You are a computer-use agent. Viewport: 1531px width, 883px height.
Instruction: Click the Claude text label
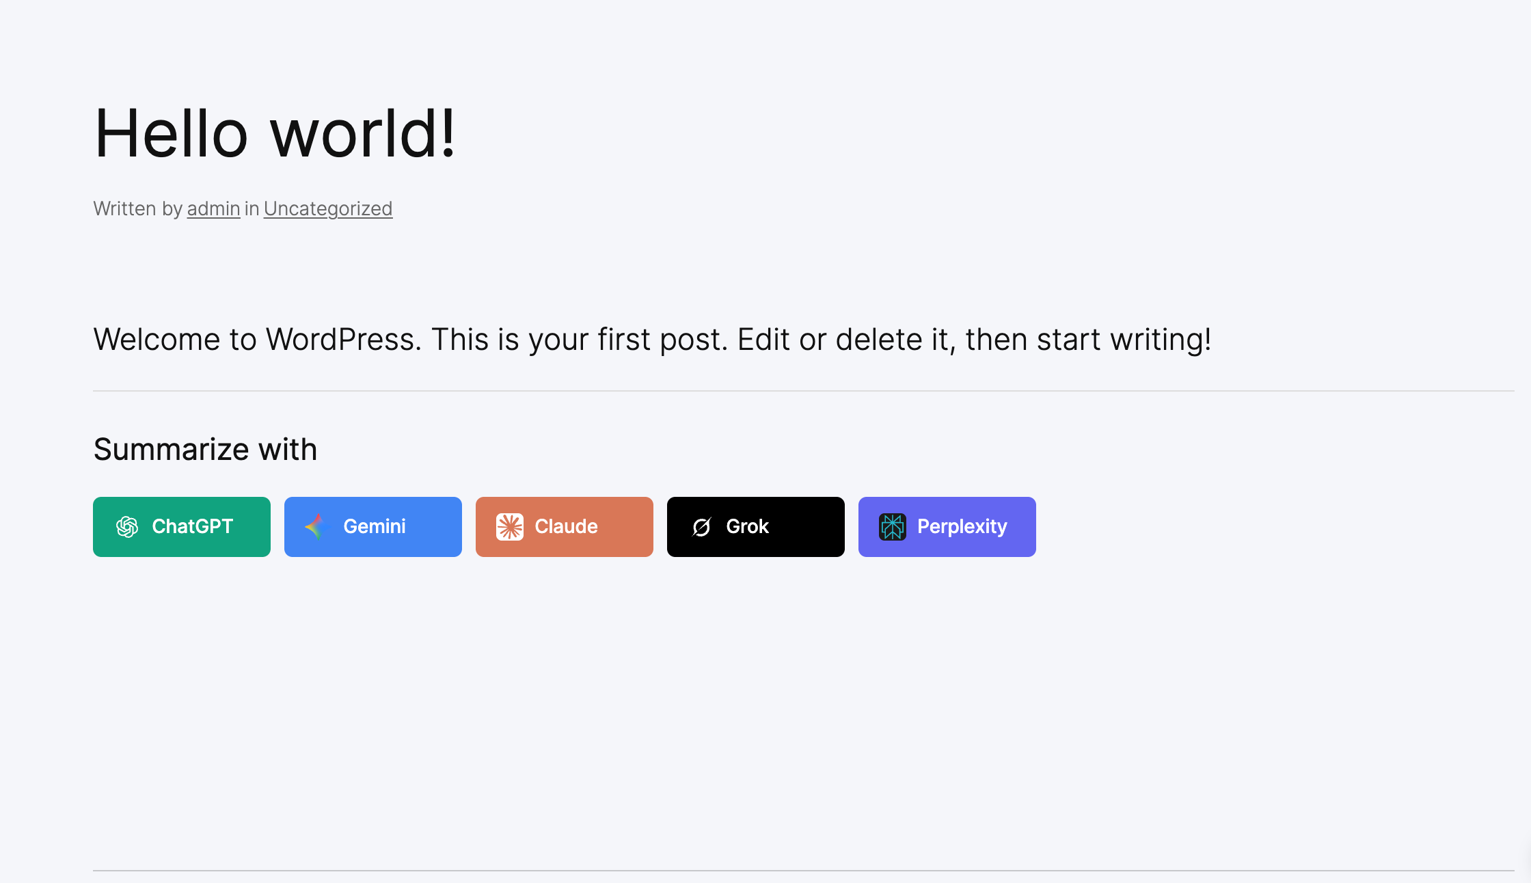click(x=566, y=526)
